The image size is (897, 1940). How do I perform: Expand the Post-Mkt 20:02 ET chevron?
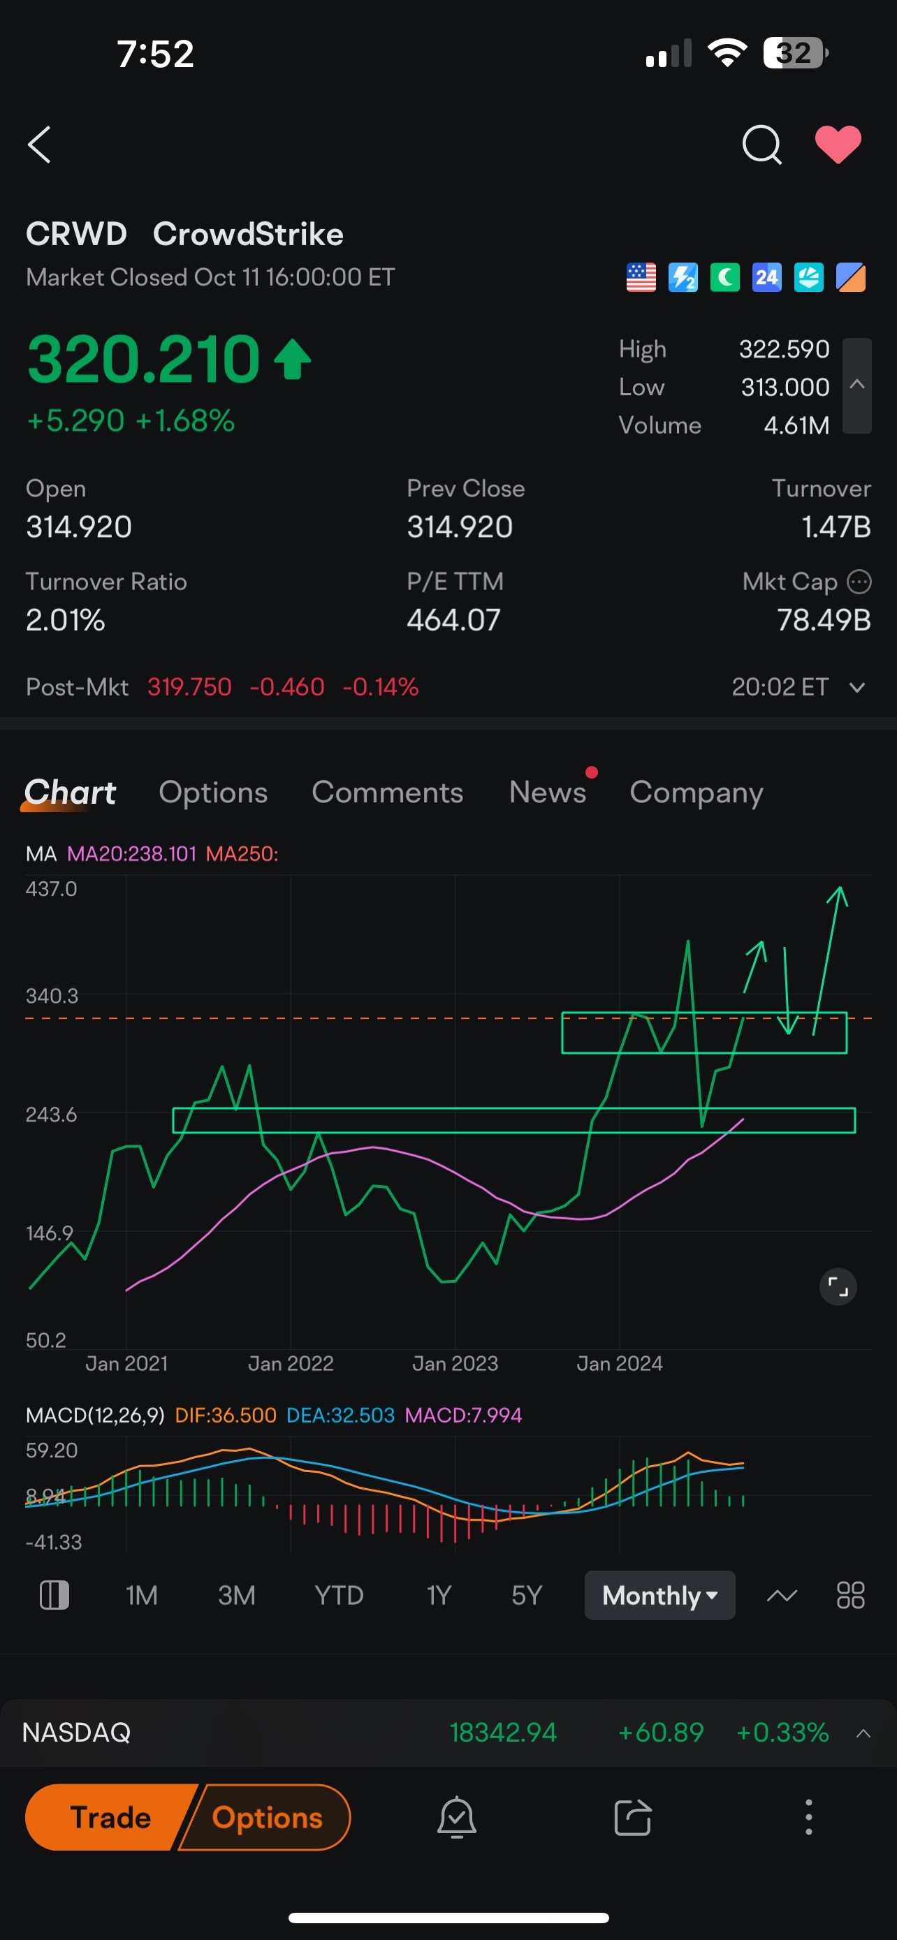point(857,687)
